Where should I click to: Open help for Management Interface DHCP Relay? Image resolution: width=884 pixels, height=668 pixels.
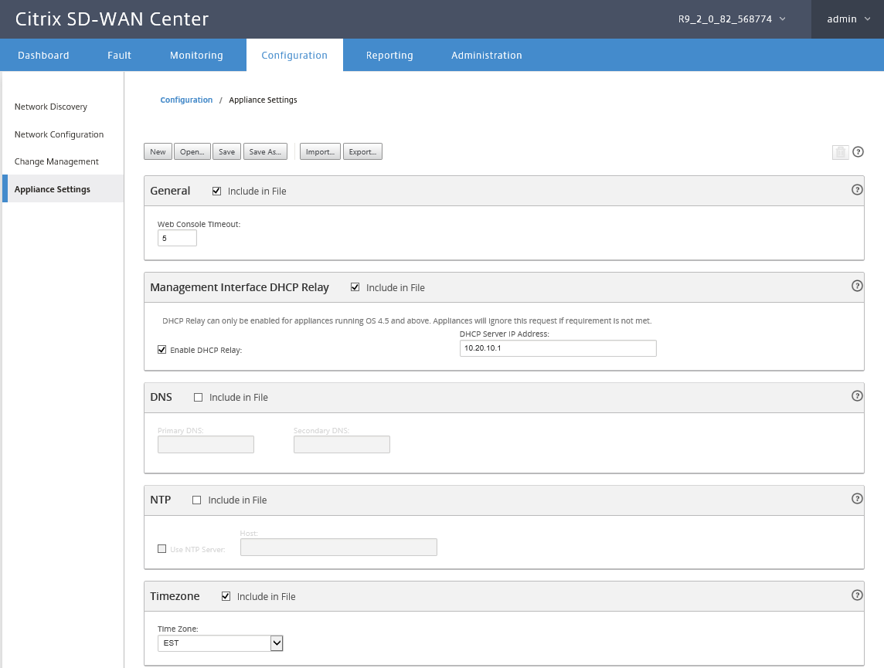coord(857,287)
